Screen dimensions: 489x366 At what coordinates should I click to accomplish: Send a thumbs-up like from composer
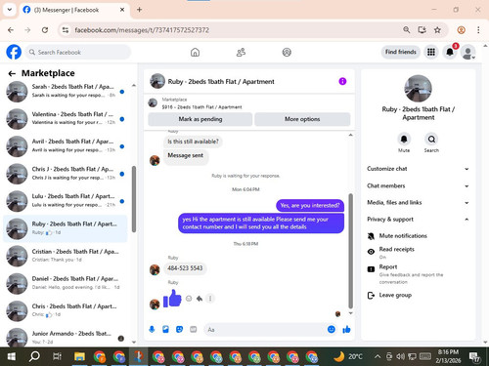pos(346,330)
